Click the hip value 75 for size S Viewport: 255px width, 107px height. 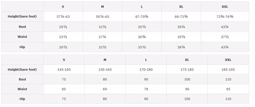point(64,99)
